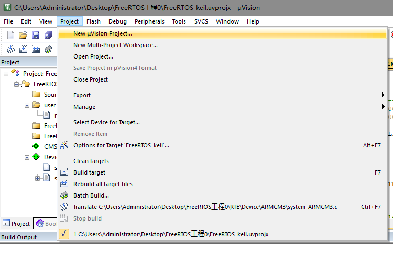The width and height of the screenshot is (393, 255).
Task: Click the Options for Target wand icon
Action: click(64, 145)
